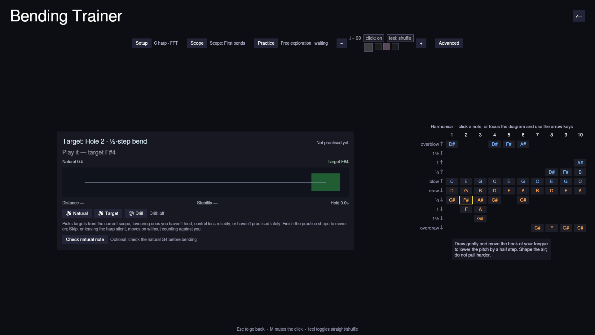
Task: Select the third purple beat square
Action: tap(387, 47)
